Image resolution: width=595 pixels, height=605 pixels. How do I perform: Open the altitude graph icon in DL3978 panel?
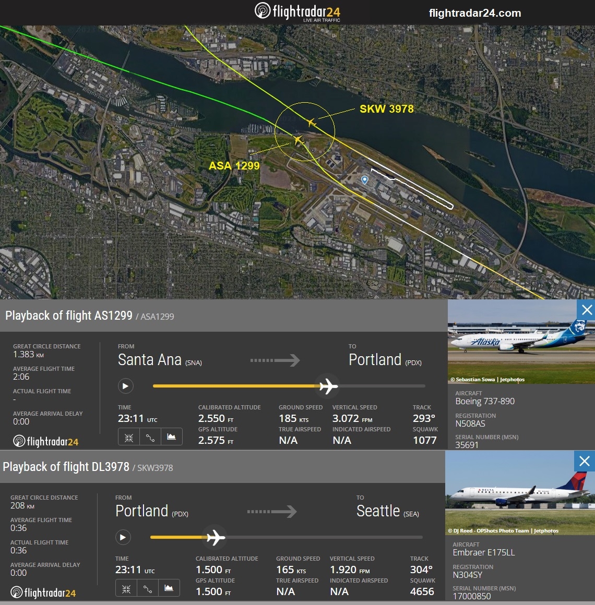[169, 588]
